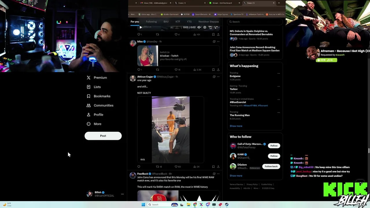Open a new browser tab
This screenshot has height=208, width=370.
[279, 3]
